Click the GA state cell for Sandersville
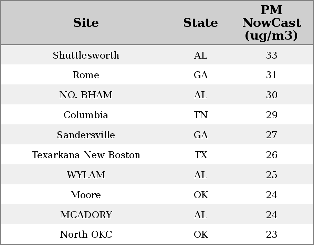The image size is (314, 245). pyautogui.click(x=200, y=135)
